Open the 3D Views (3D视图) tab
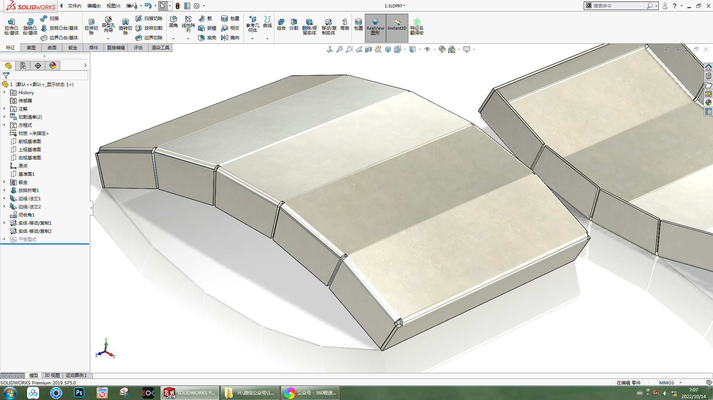Image resolution: width=713 pixels, height=400 pixels. 52,376
